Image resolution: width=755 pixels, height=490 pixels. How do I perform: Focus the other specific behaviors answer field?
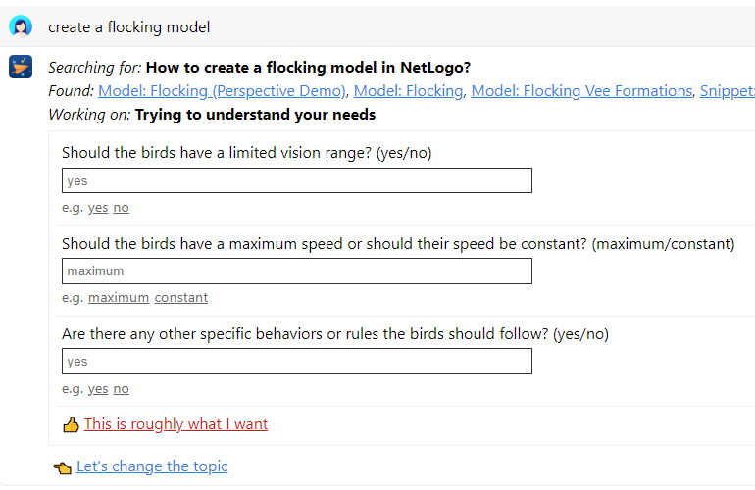(297, 362)
